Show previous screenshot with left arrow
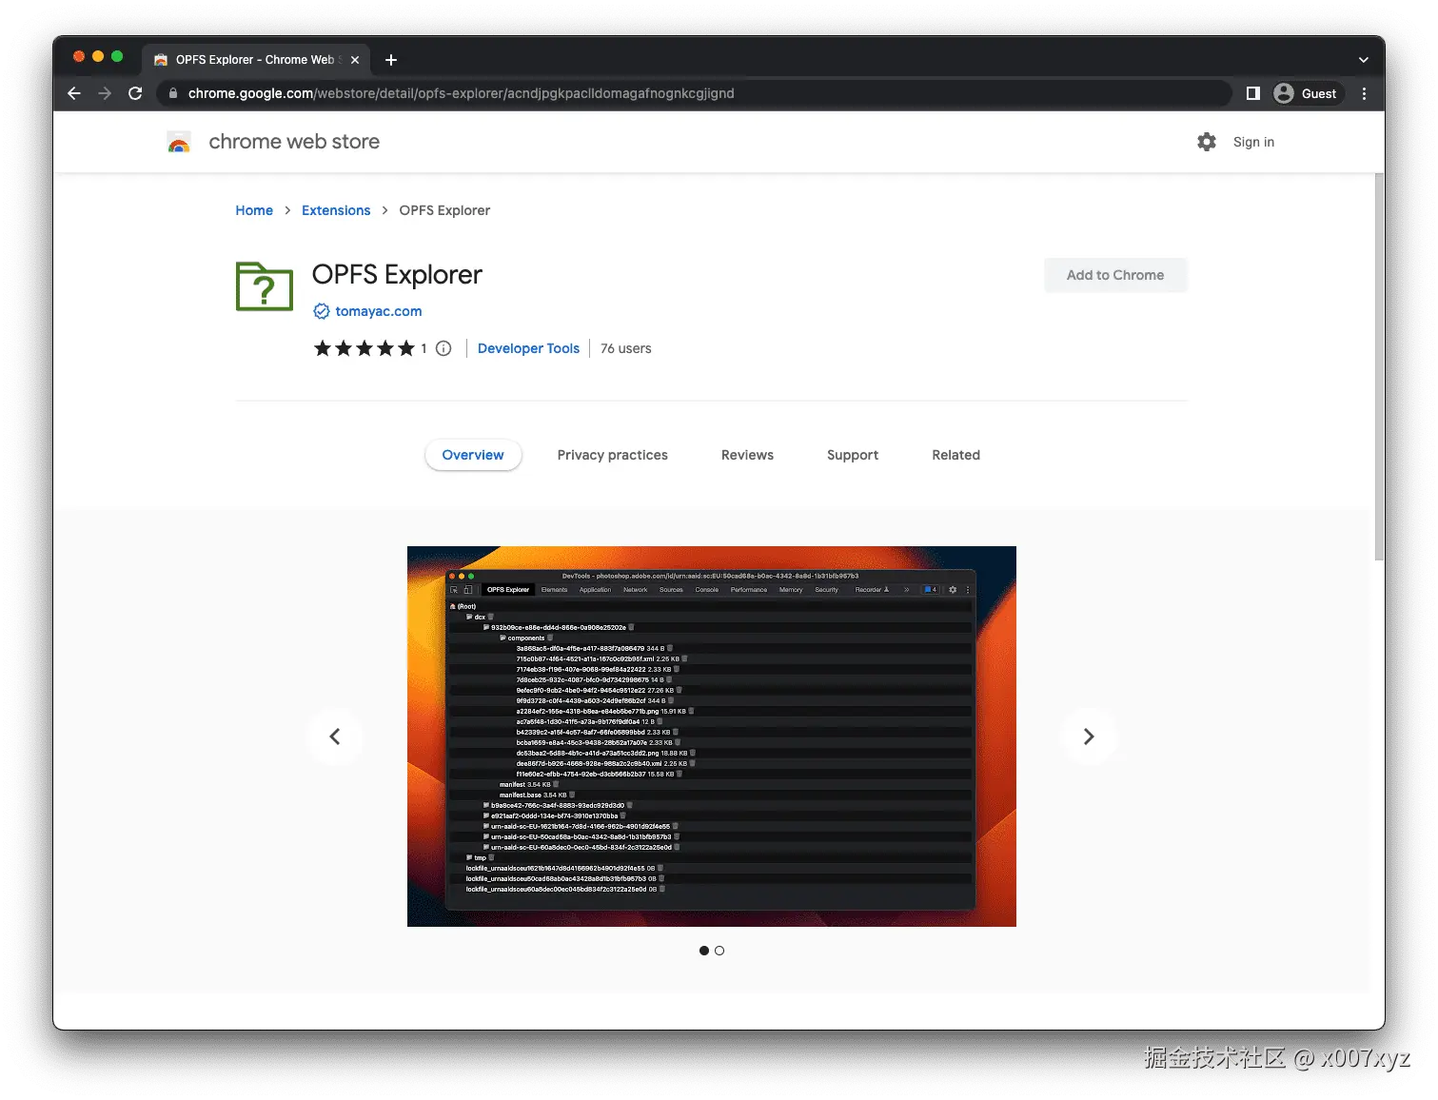Viewport: 1438px width, 1100px height. click(335, 737)
